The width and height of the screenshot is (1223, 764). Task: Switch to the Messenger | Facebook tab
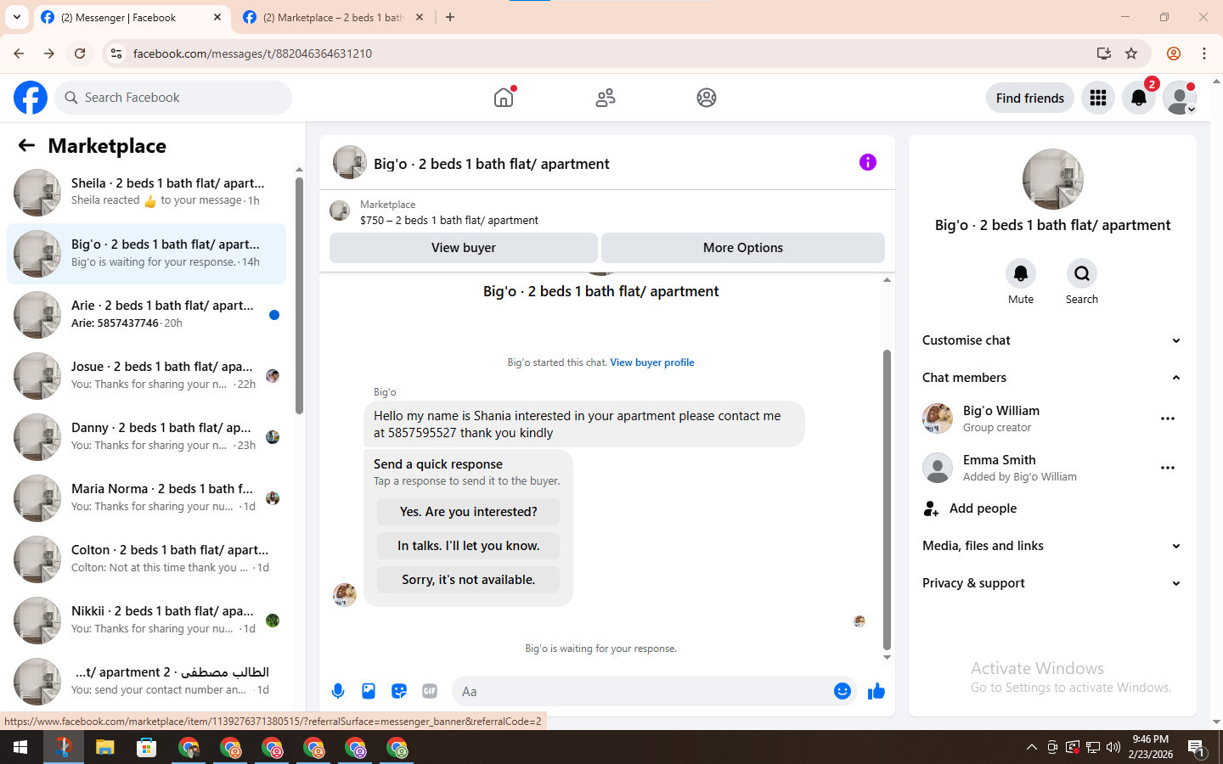pyautogui.click(x=132, y=17)
